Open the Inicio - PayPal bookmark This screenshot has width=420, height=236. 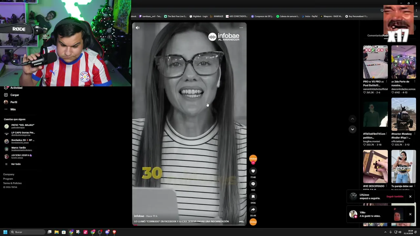309,16
